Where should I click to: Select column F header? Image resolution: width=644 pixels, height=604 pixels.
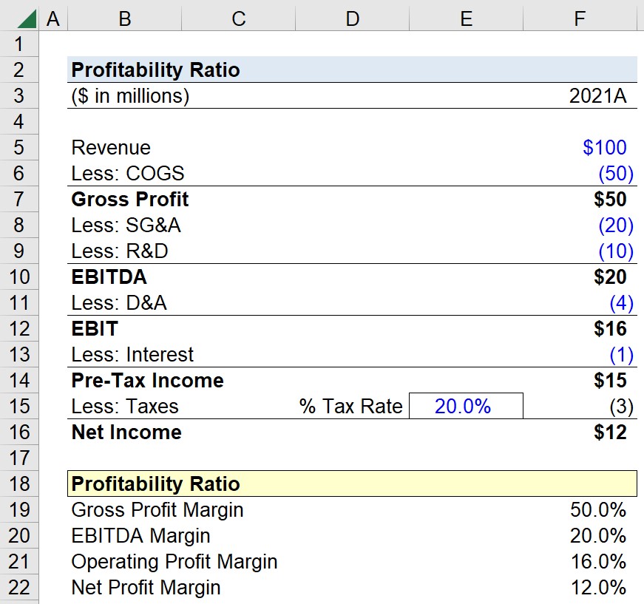(580, 19)
